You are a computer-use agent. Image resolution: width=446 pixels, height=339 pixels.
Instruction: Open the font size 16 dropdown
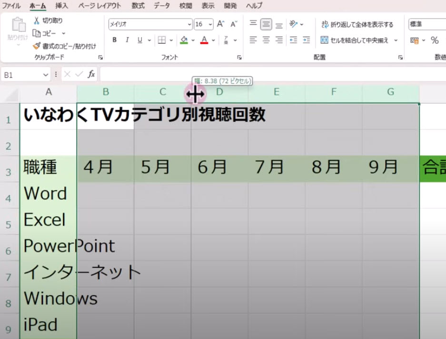coord(210,24)
